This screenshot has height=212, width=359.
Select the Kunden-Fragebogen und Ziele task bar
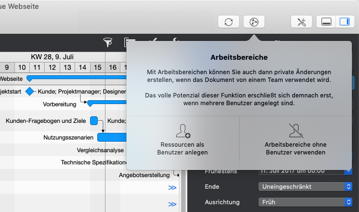(x=94, y=121)
